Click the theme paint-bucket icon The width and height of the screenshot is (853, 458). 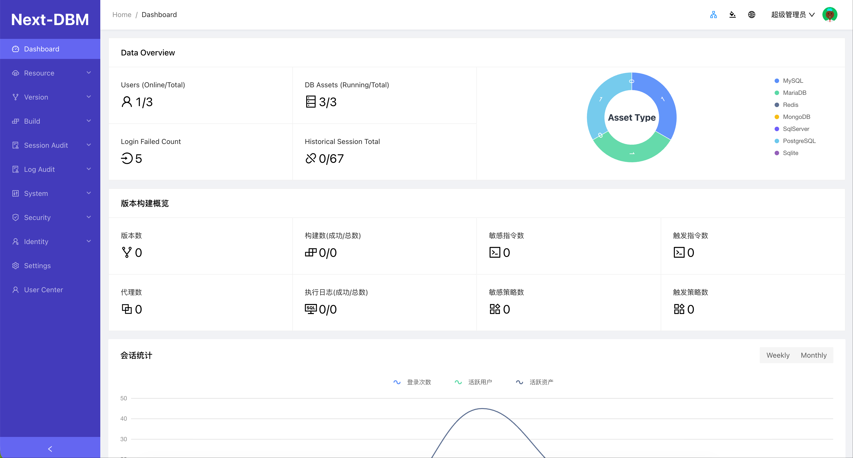tap(732, 15)
